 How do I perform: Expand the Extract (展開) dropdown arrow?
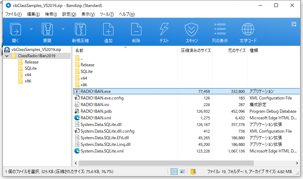click(x=63, y=29)
